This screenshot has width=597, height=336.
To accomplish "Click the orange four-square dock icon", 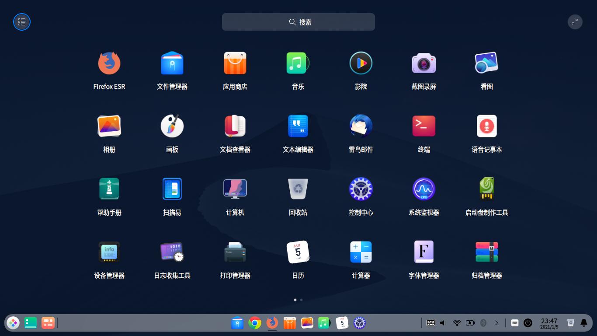I will tap(48, 323).
